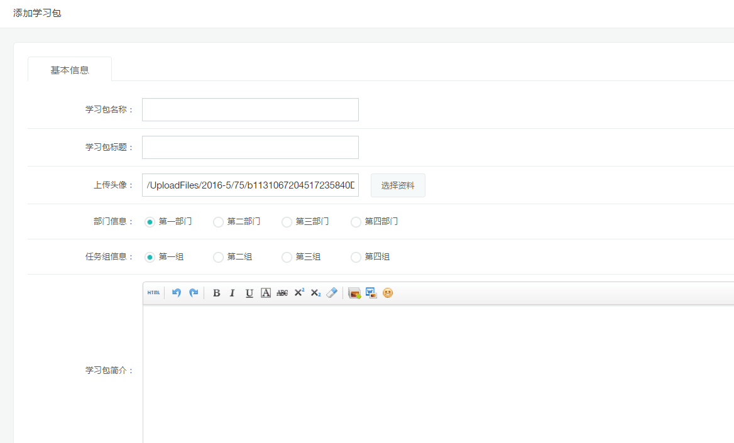734x443 pixels.
Task: Open the emoticon picker
Action: coord(388,293)
